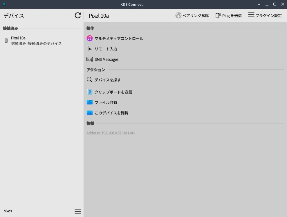This screenshot has height=217, width=287.
Task: Click the 信頼済み・接続済みのデバイス status text
Action: 36,43
